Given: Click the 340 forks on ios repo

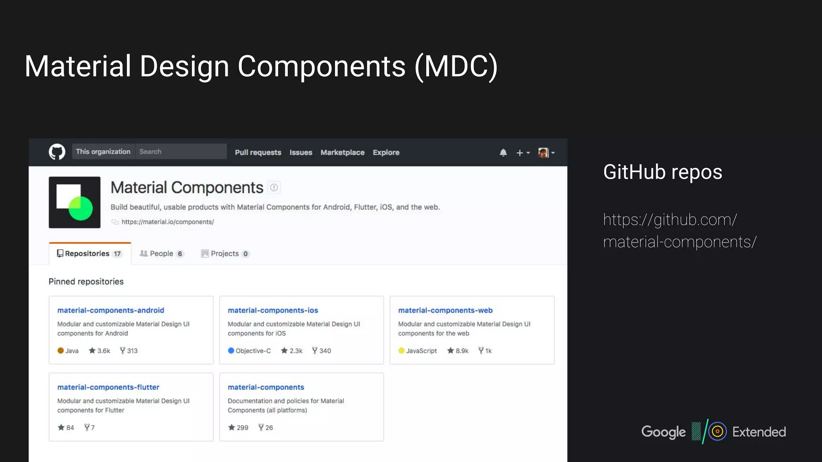Looking at the screenshot, I should coord(321,351).
